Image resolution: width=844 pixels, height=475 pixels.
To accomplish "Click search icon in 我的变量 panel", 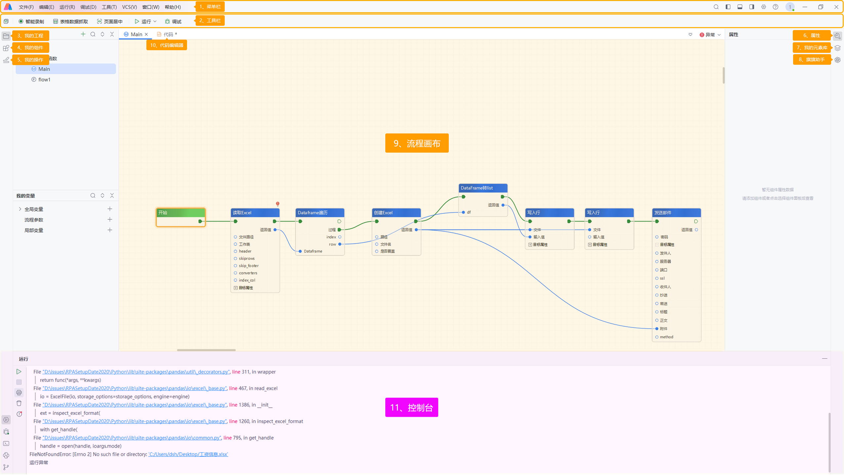I will (93, 196).
